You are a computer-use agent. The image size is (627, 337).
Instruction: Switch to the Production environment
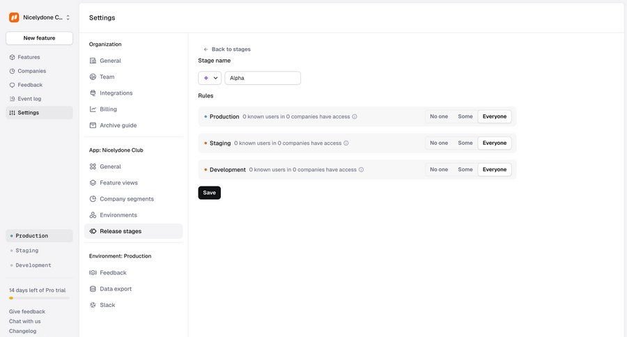[39, 236]
